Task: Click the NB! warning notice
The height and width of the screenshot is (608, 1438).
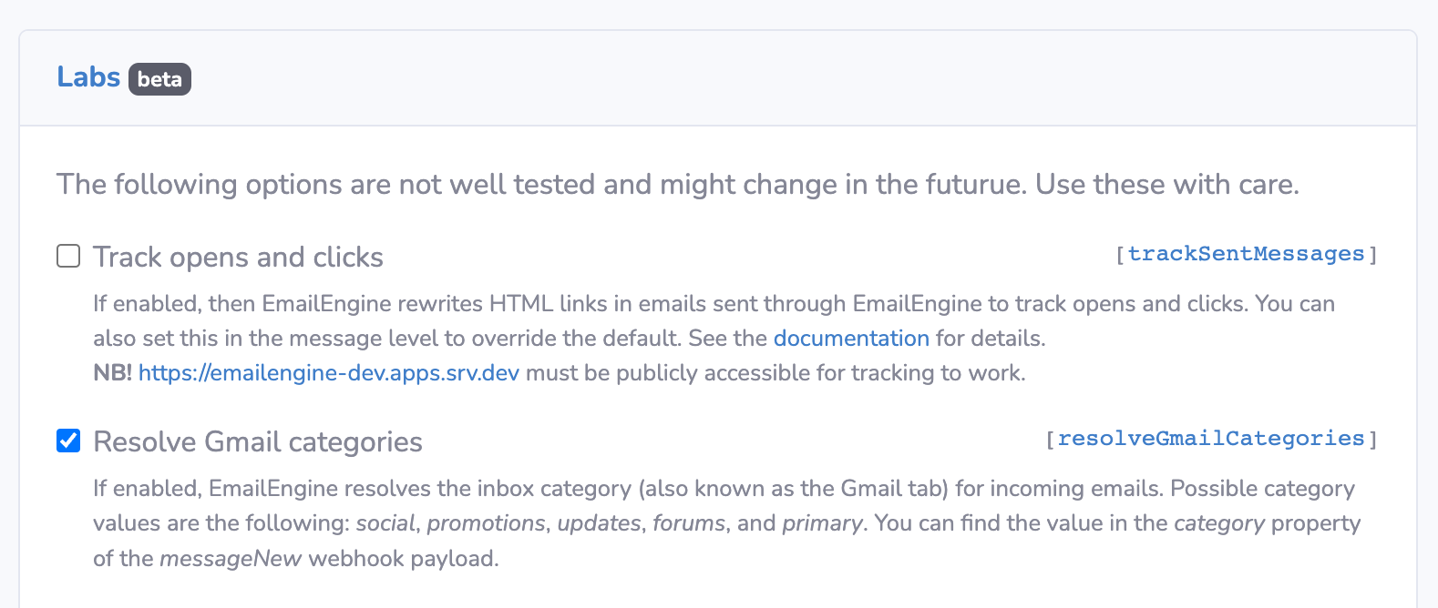Action: [x=109, y=372]
